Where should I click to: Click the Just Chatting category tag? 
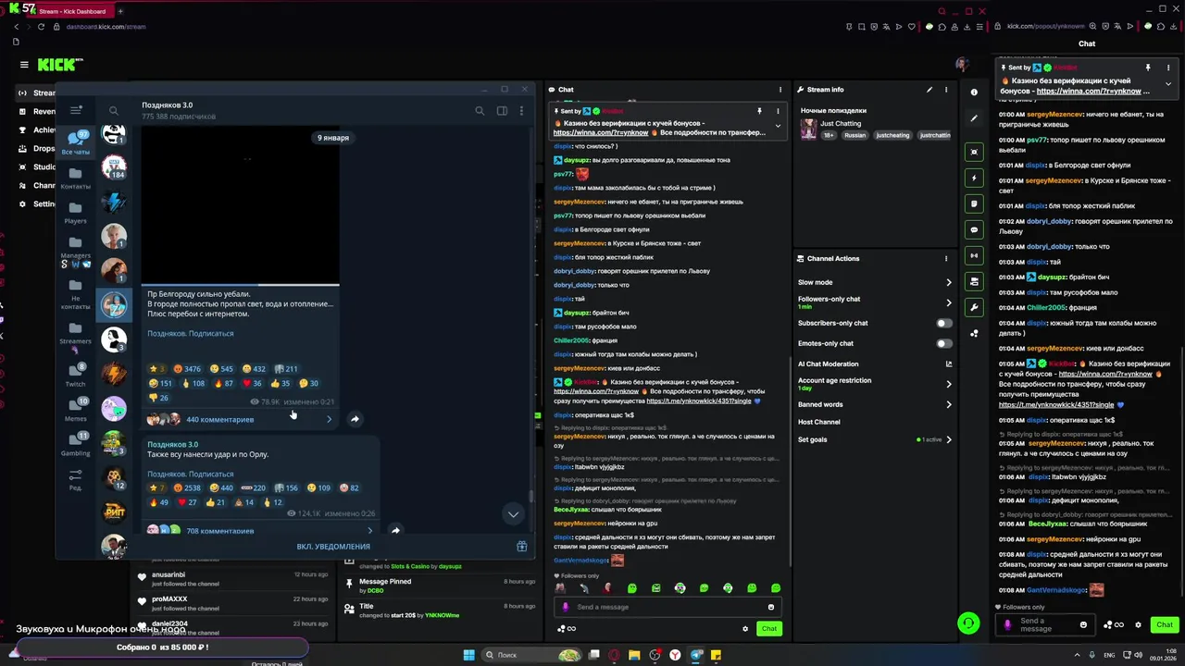click(x=841, y=123)
